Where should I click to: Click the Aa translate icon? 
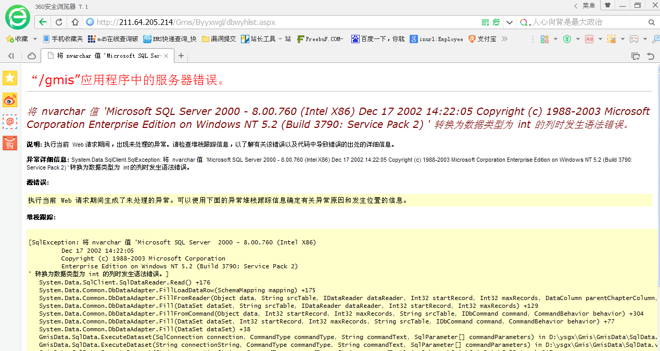pyautogui.click(x=589, y=39)
